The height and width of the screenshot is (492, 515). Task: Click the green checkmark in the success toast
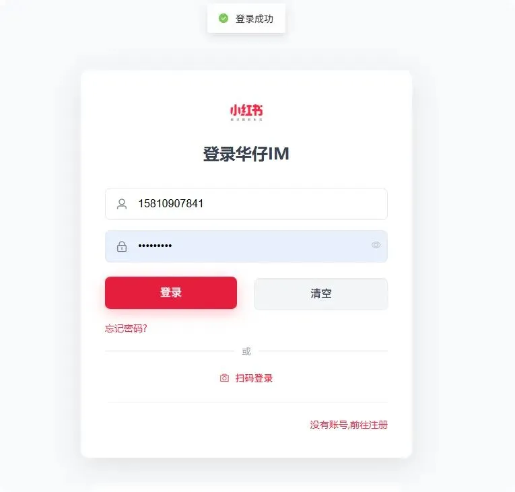[224, 18]
